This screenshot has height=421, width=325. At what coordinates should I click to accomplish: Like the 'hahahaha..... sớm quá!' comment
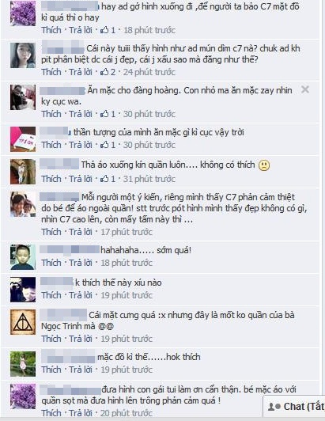tap(51, 263)
